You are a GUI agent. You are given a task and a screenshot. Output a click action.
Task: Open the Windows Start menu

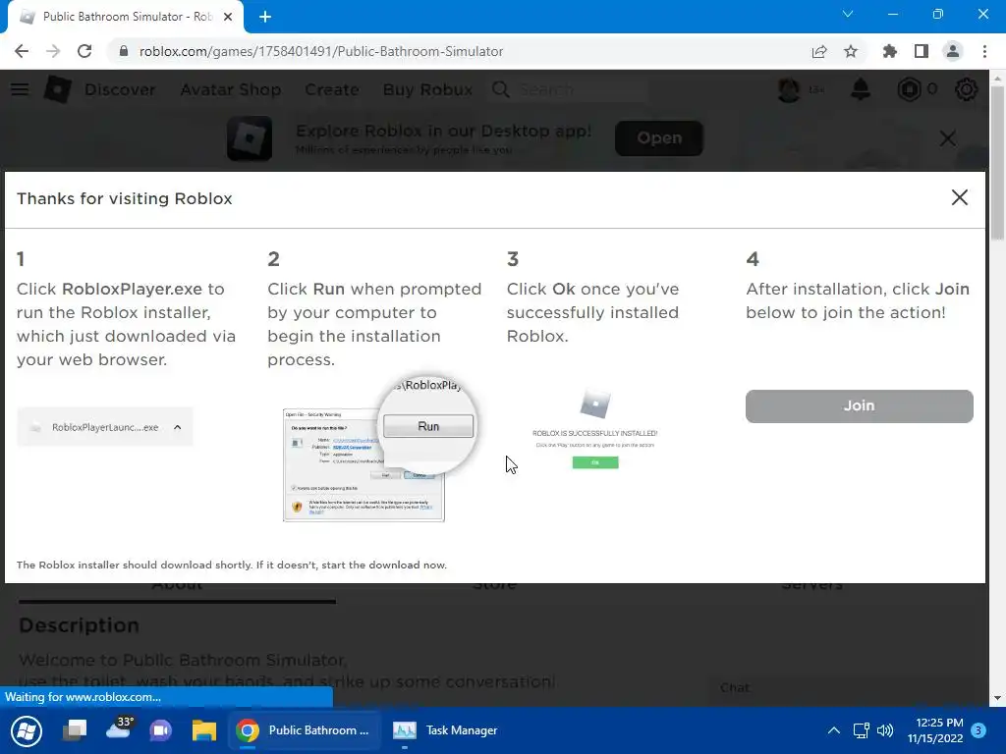tap(27, 730)
